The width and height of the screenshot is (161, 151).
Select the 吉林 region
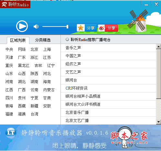pyautogui.click(x=38, y=66)
